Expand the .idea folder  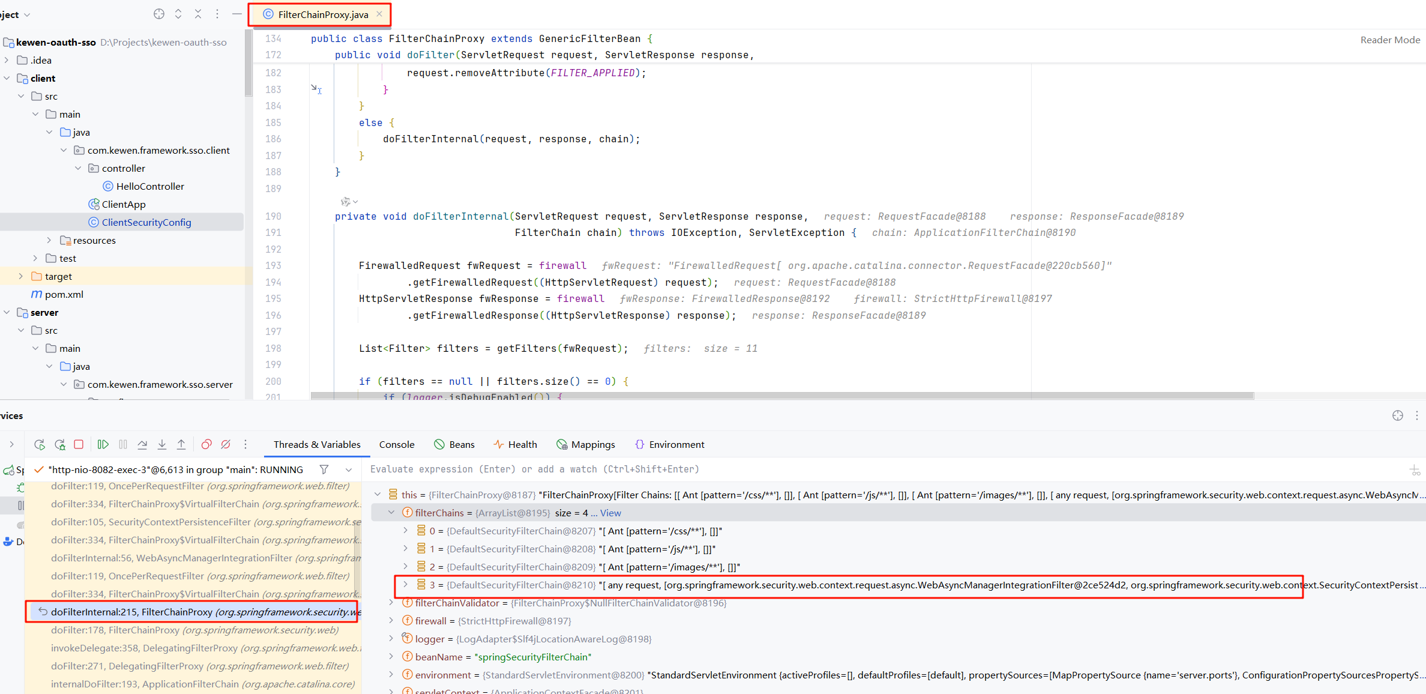point(7,60)
